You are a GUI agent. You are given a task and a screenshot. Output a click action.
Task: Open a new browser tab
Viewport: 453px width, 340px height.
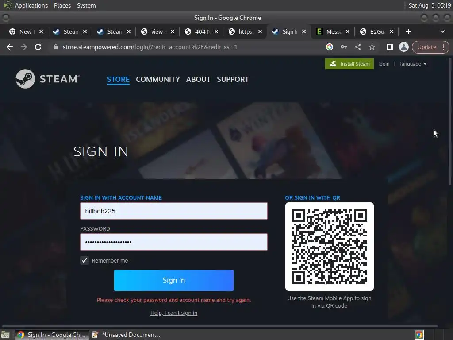408,31
